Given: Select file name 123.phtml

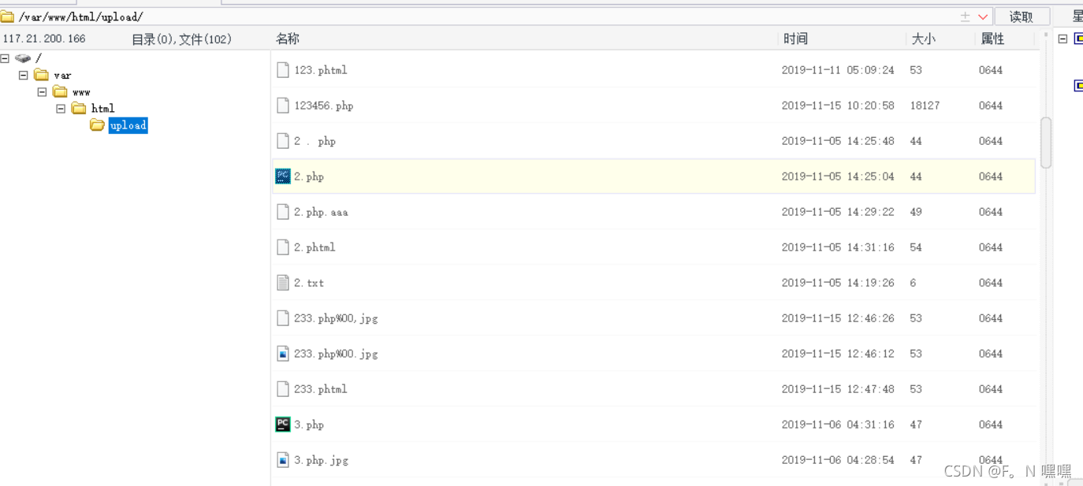Looking at the screenshot, I should (x=321, y=70).
